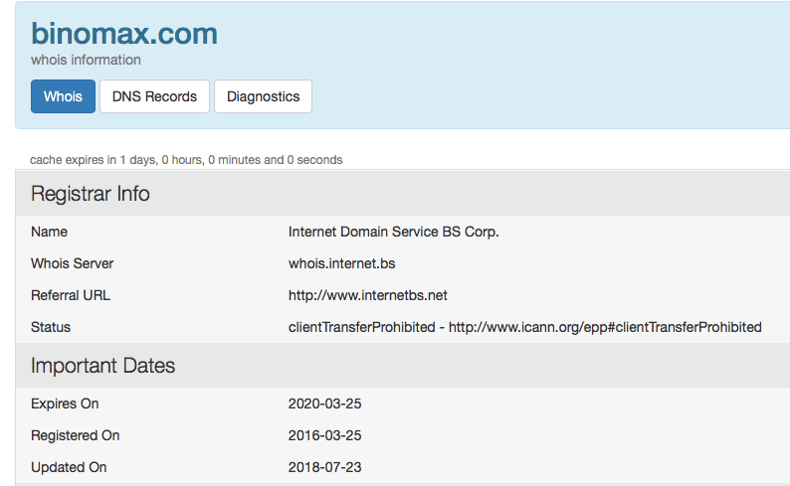Switch to the Diagnostics tab

click(263, 96)
